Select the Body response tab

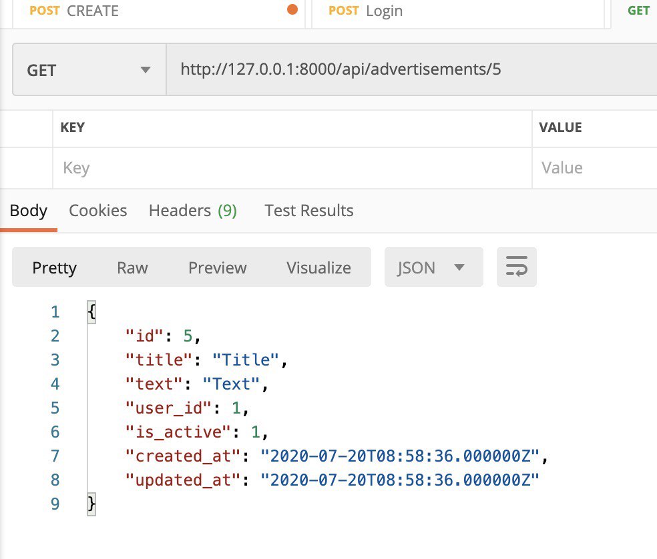pos(29,211)
